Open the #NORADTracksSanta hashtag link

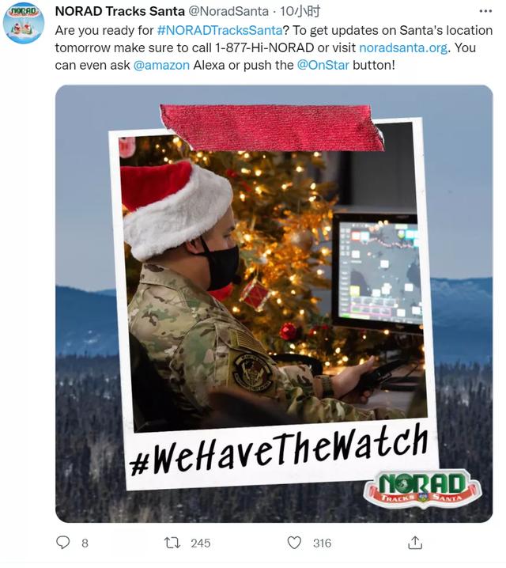pos(220,30)
